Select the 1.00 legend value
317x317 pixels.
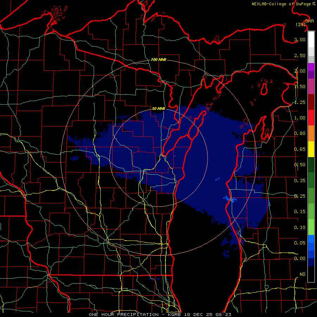[x=300, y=118]
